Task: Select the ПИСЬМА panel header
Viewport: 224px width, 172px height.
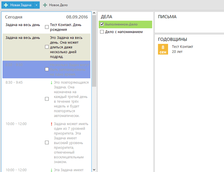Action: coord(167,17)
